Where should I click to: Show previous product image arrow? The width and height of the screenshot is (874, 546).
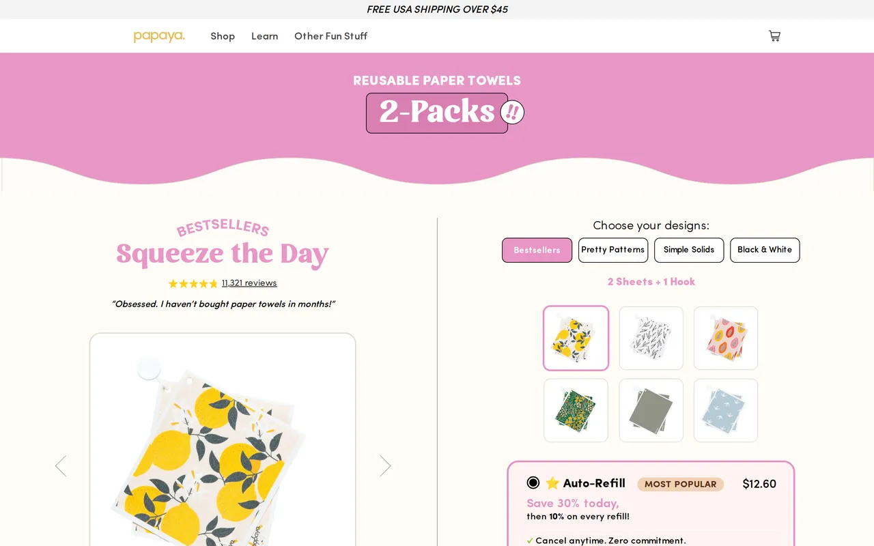point(61,466)
